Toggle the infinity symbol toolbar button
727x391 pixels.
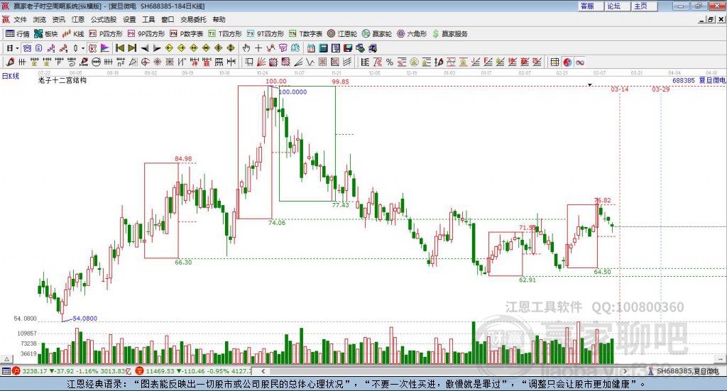(580, 62)
